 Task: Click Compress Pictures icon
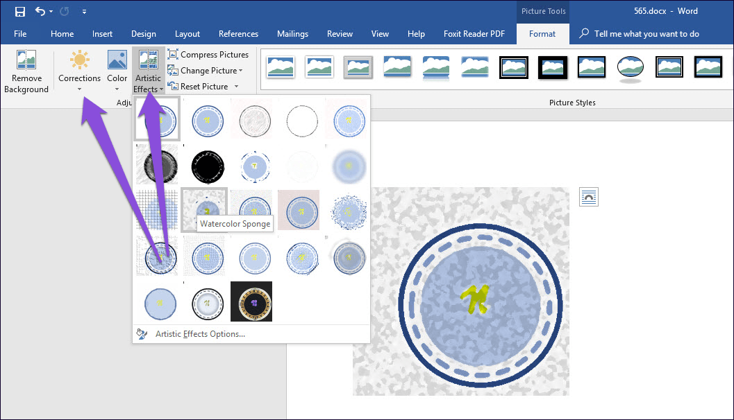[173, 55]
